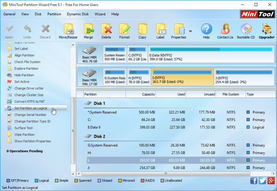Select System Reserved 500 MB block in disk map
This screenshot has width=277, height=191.
(115, 54)
